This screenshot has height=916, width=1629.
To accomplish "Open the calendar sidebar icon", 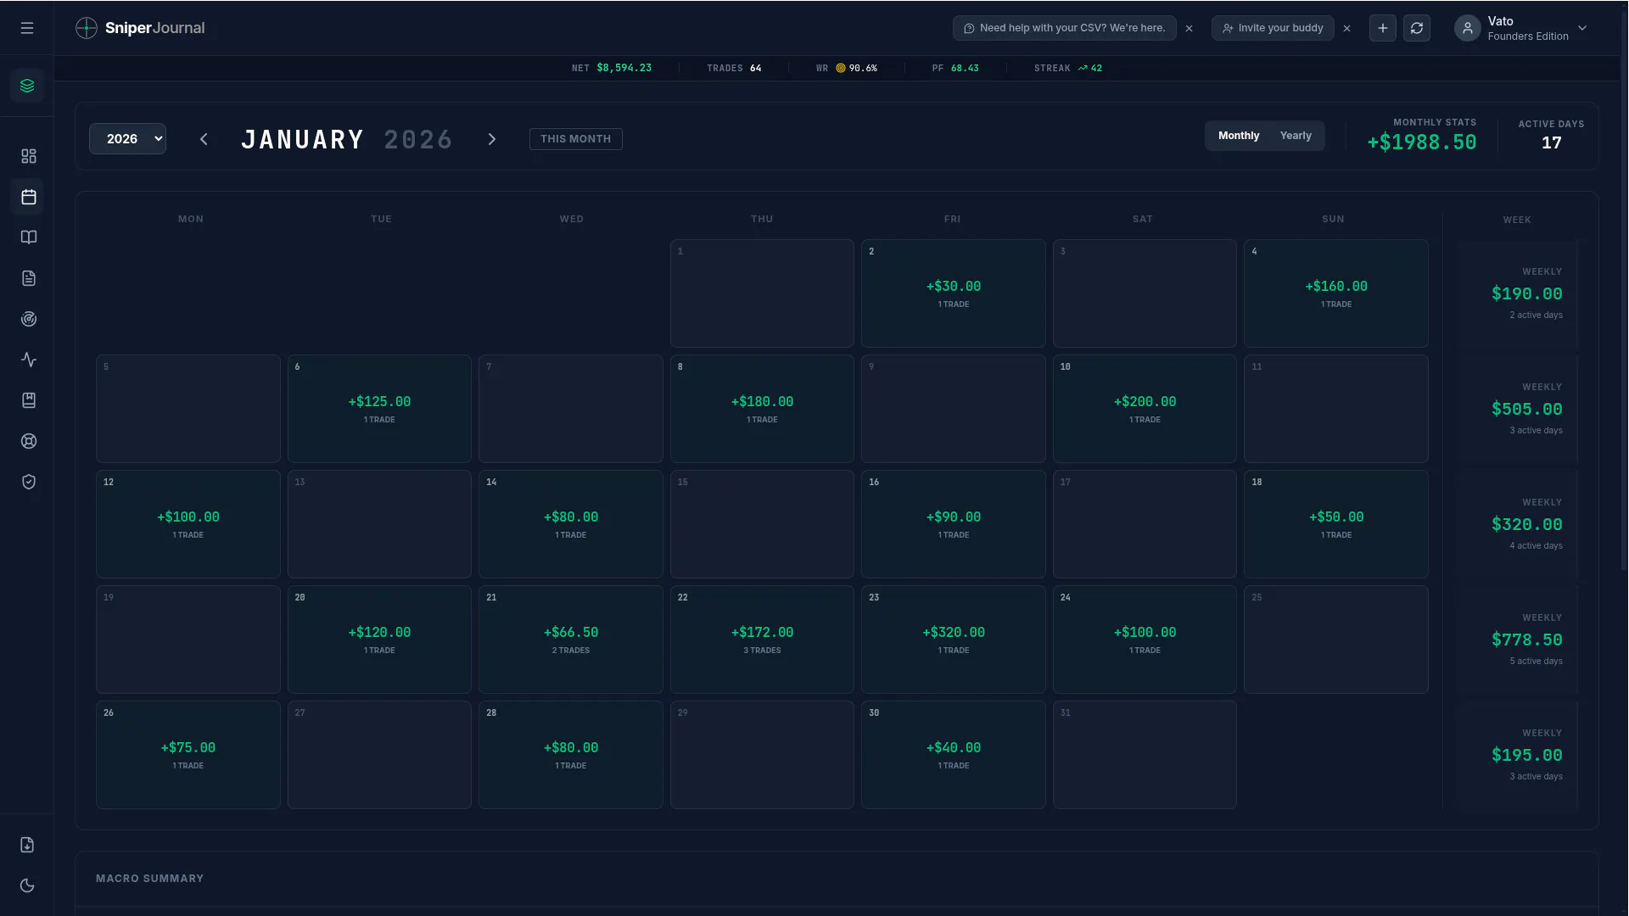I will pos(29,197).
